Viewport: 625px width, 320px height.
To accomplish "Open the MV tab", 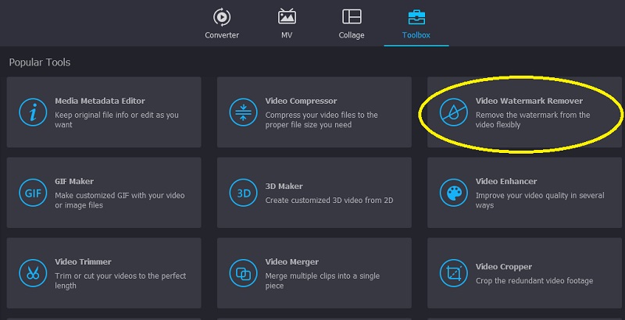I will click(x=287, y=23).
